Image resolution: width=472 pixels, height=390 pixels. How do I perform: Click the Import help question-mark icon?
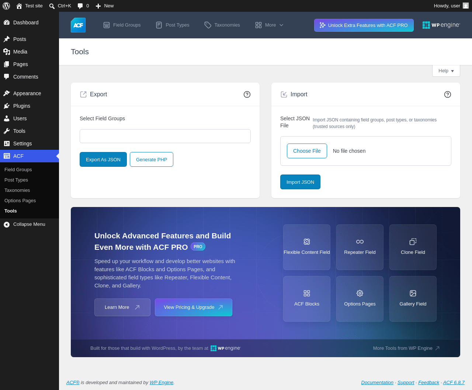click(x=448, y=94)
